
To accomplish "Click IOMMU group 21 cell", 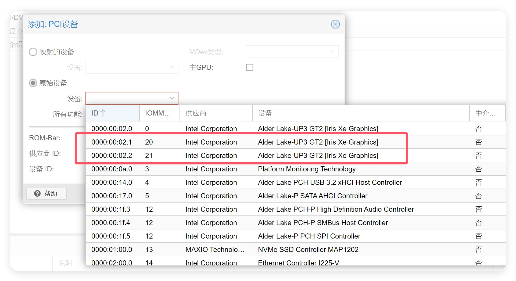I will (x=149, y=156).
